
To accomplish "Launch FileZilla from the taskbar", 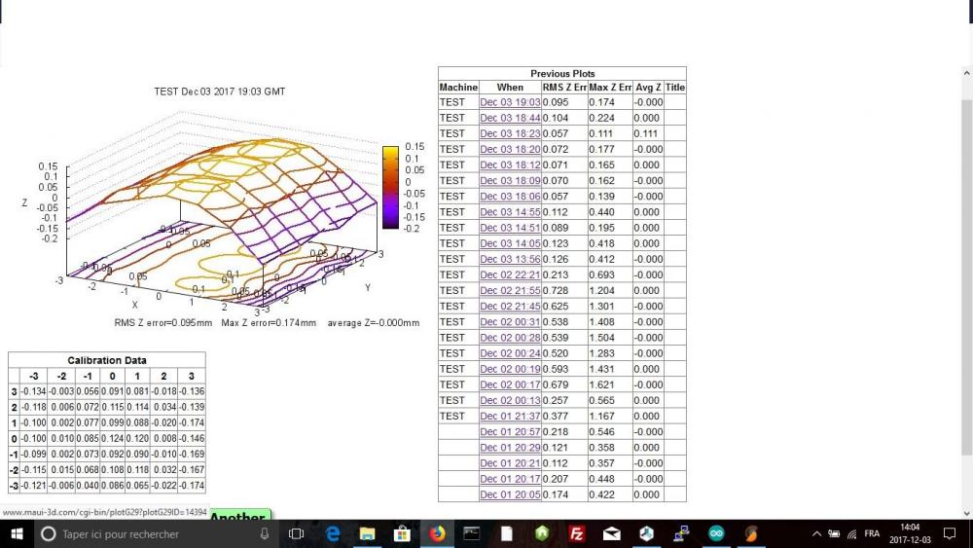I will 576,533.
